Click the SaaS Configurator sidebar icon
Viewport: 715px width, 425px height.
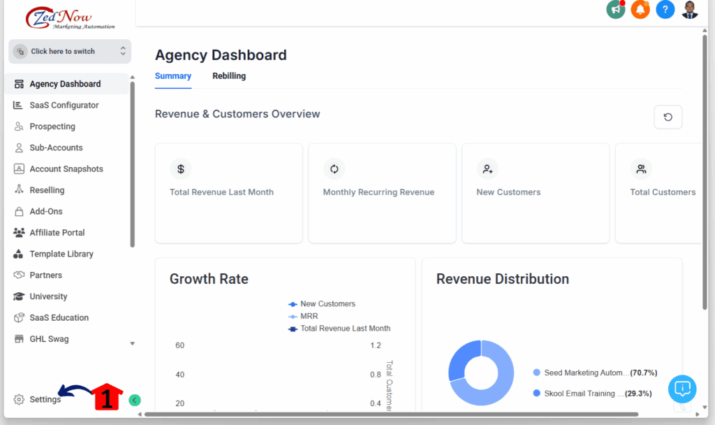18,105
